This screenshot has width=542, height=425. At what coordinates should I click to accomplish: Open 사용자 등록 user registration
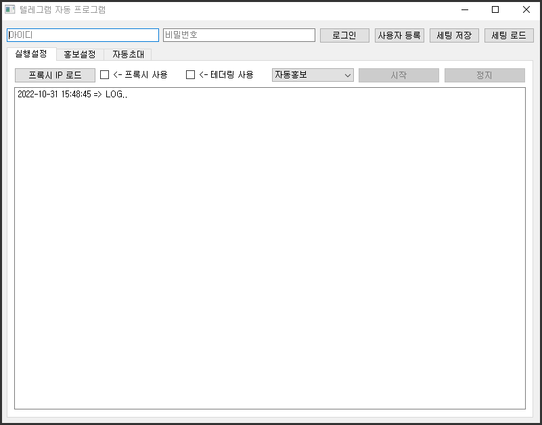click(399, 36)
